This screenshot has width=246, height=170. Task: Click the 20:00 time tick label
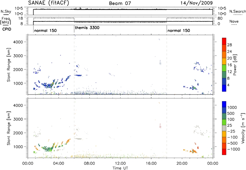click(x=182, y=164)
